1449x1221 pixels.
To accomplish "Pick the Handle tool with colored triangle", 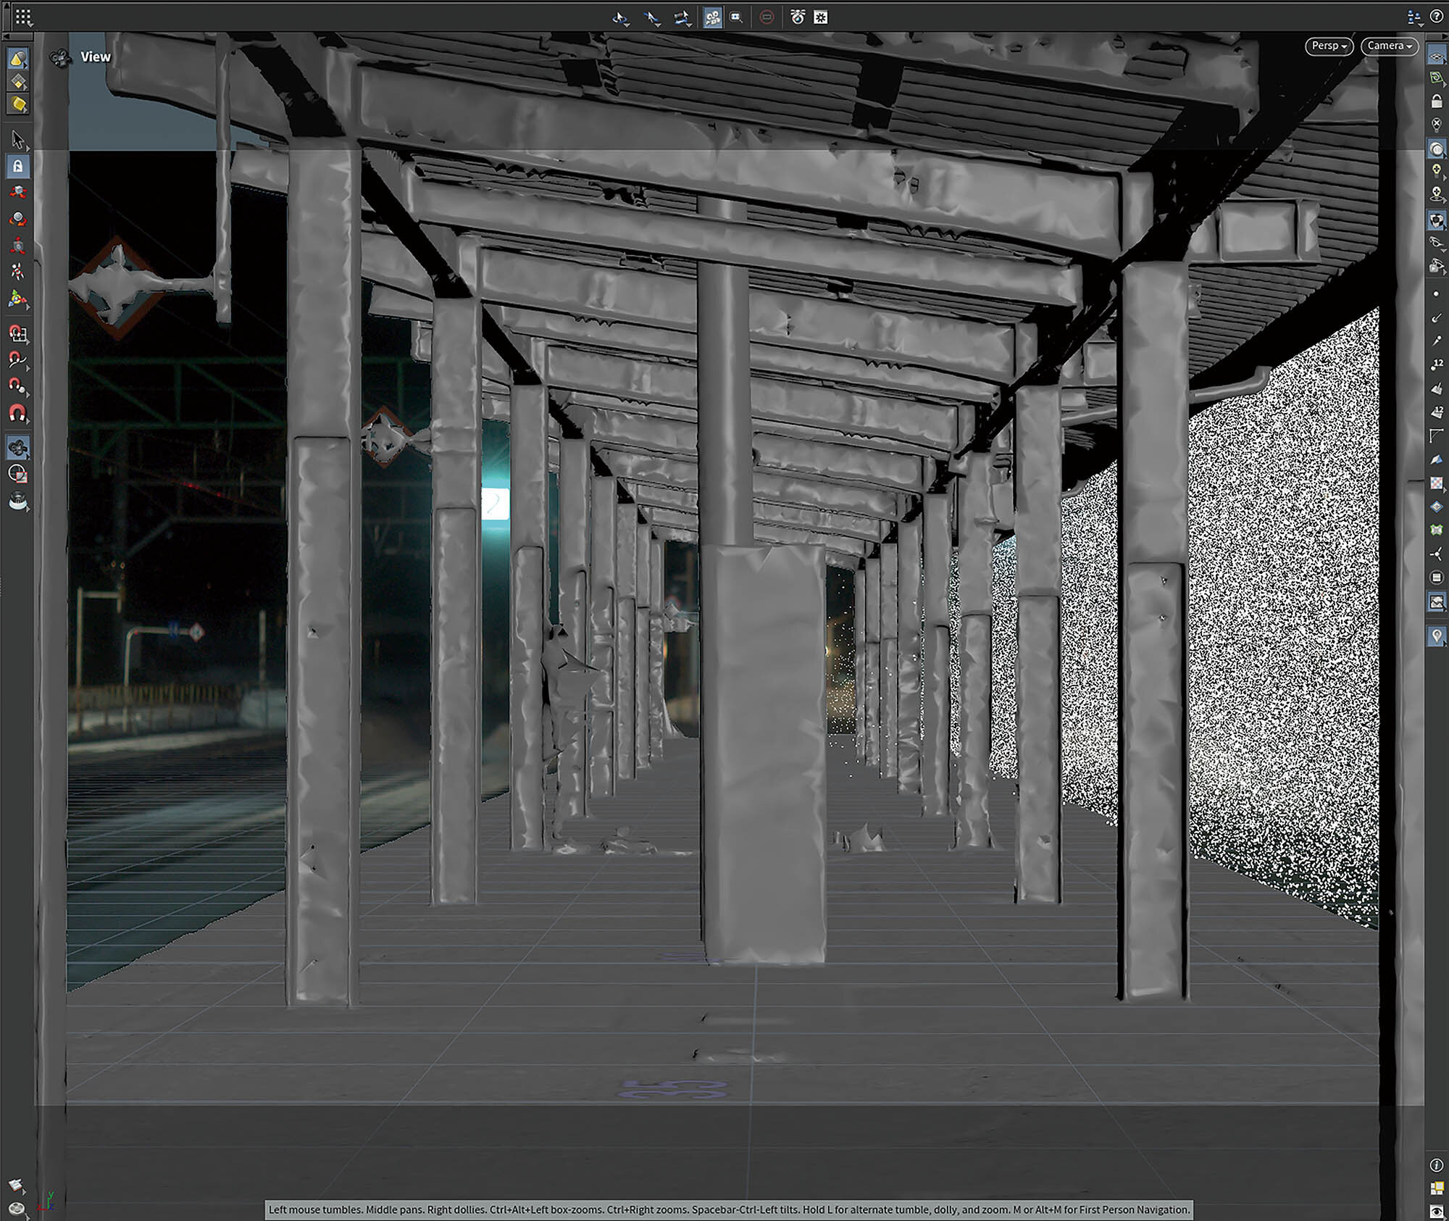I will click(17, 299).
